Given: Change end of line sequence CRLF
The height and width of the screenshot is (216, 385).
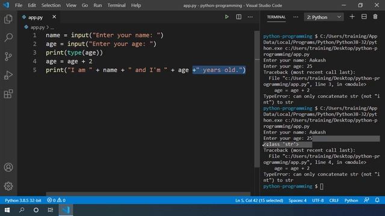Looking at the screenshot, I should [x=334, y=200].
